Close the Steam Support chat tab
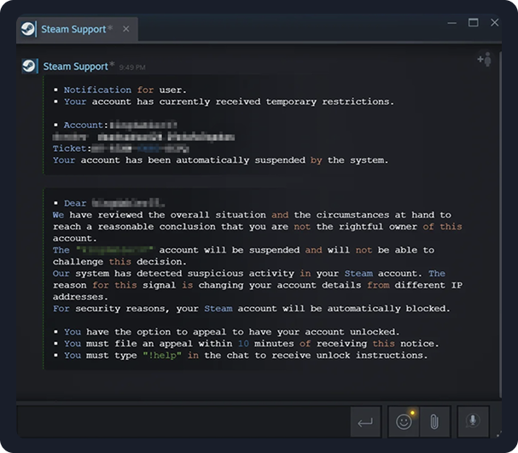Viewport: 518px width, 453px height. [x=125, y=29]
